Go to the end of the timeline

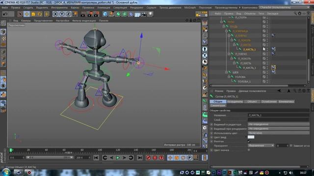(x=140, y=158)
